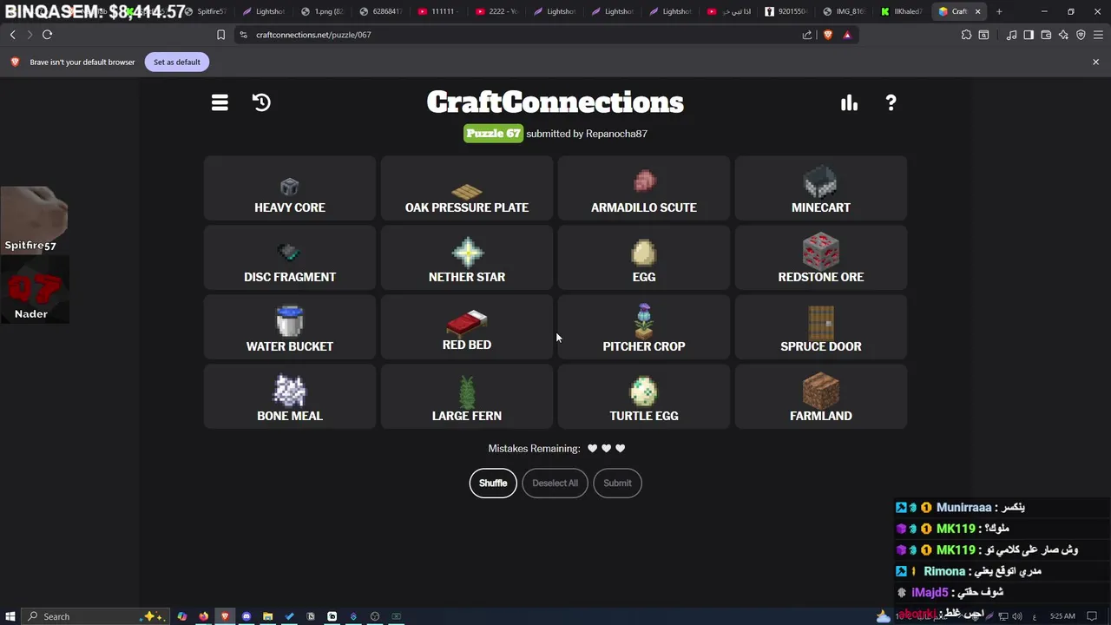This screenshot has width=1111, height=625.
Task: Choose the BONE MEAL tile
Action: click(290, 397)
